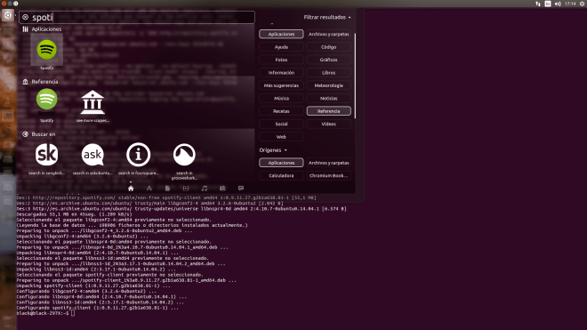Open the Spotify result under Referencia
Image resolution: width=587 pixels, height=330 pixels.
(x=47, y=99)
